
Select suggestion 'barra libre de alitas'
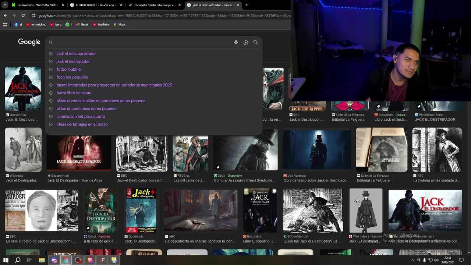74,93
